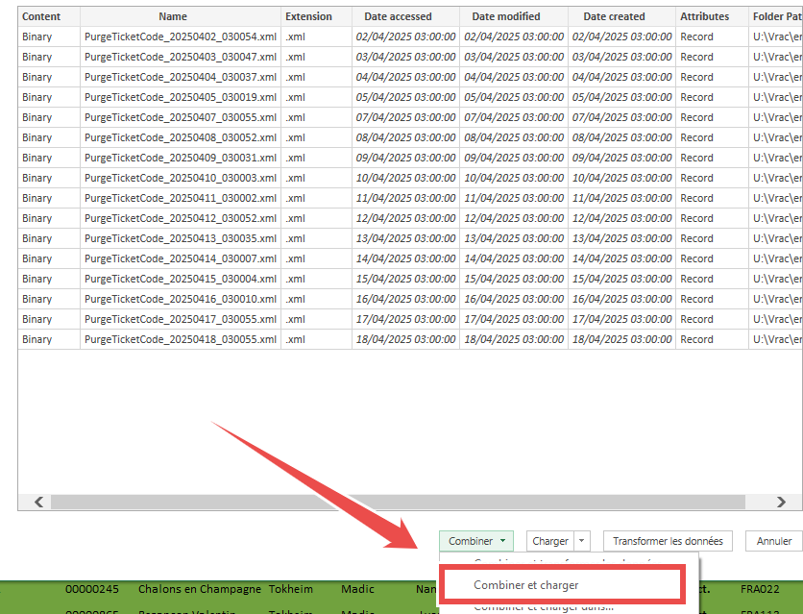803x614 pixels.
Task: Choose Combiner et charger menu entry
Action: 525,584
